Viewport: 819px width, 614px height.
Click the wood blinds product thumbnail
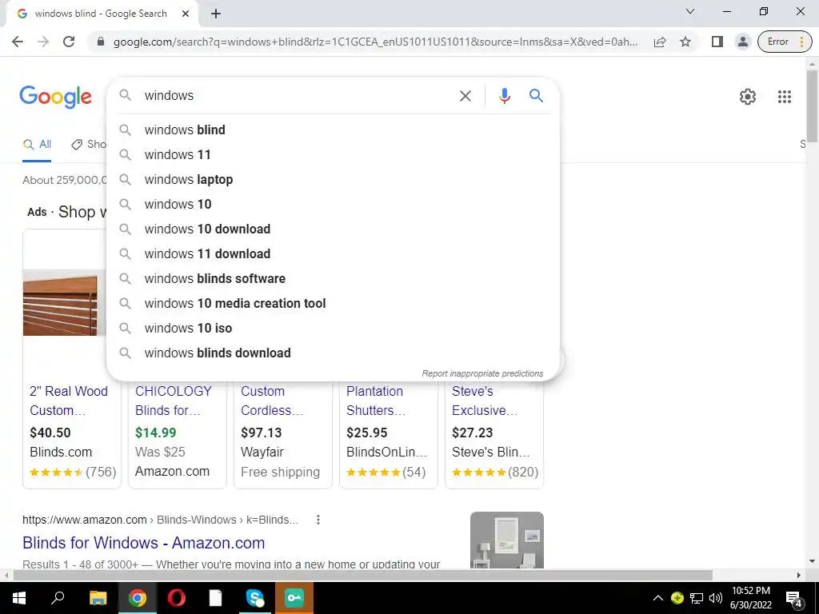[64, 303]
